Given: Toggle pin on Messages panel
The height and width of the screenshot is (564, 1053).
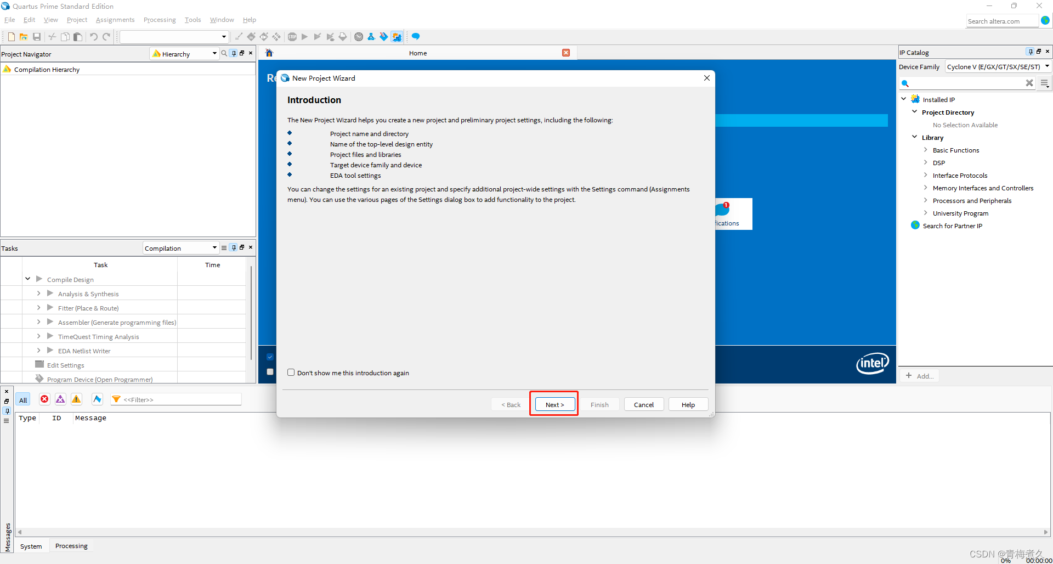Looking at the screenshot, I should [x=7, y=411].
